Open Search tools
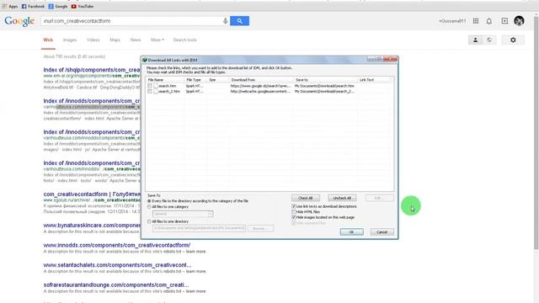This screenshot has width=539, height=303. [185, 40]
